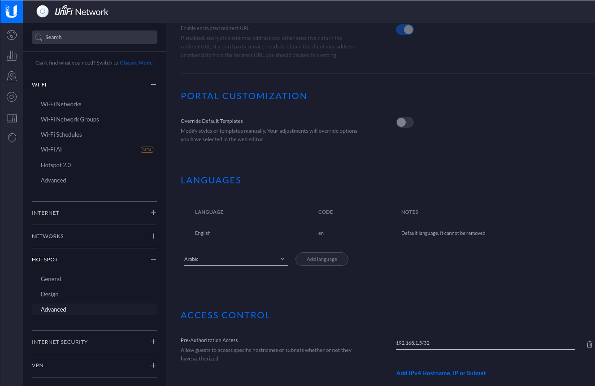Switch to Classic Mode
595x386 pixels.
coord(136,62)
